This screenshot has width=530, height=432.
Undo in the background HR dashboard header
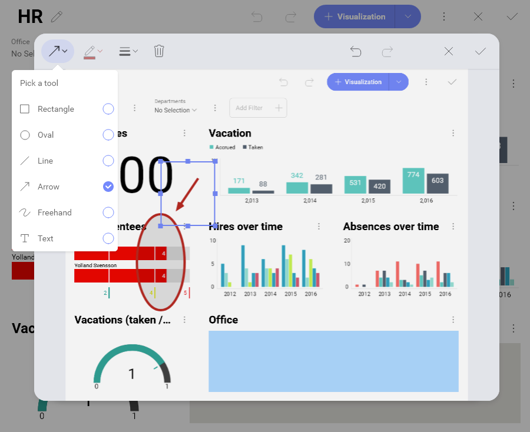pyautogui.click(x=257, y=16)
